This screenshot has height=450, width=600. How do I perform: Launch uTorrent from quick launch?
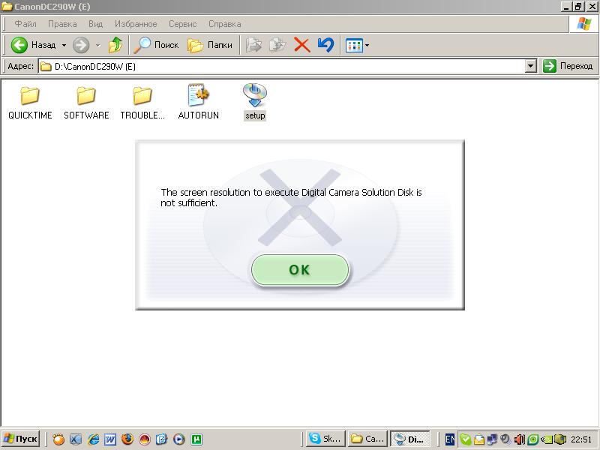tap(196, 439)
